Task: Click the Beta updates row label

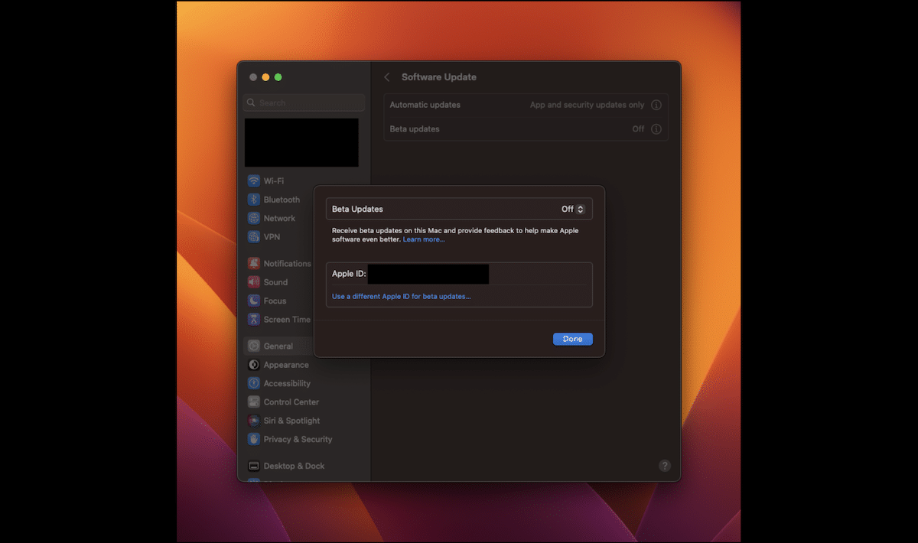Action: (415, 129)
